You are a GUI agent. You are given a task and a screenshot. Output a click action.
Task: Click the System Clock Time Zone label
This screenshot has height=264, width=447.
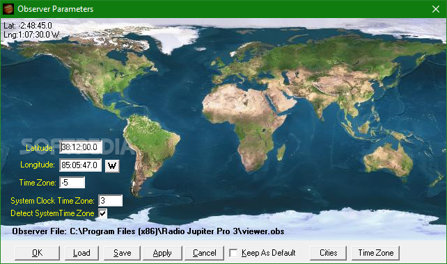pyautogui.click(x=52, y=201)
